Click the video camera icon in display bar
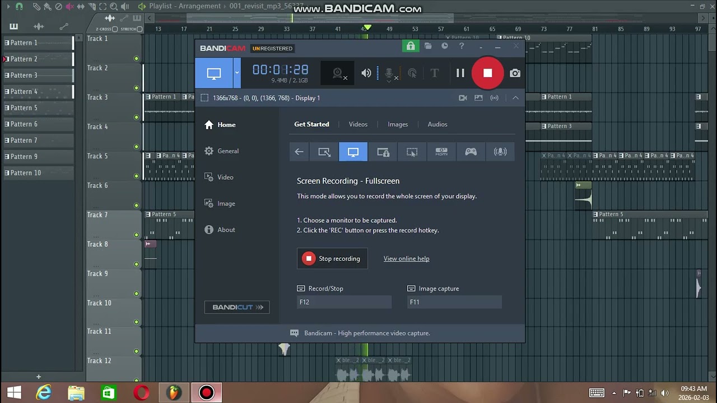 pos(463,98)
